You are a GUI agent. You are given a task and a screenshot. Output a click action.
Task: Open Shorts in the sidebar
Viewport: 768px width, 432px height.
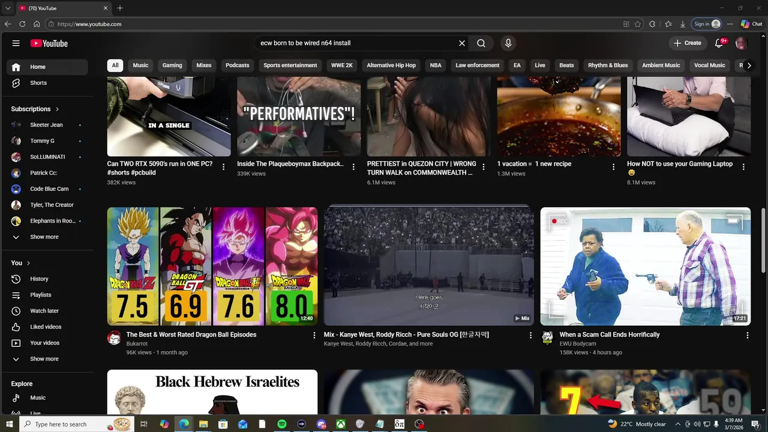(49, 83)
